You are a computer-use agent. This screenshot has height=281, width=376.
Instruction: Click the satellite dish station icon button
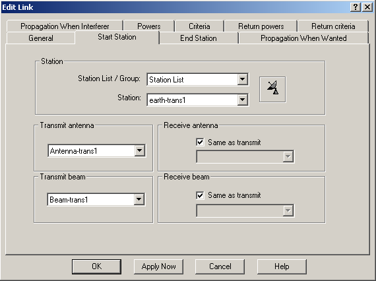pyautogui.click(x=272, y=90)
